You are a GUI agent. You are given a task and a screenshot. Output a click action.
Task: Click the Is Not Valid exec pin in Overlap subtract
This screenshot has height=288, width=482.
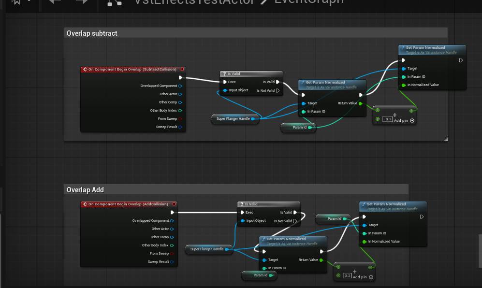pyautogui.click(x=278, y=90)
